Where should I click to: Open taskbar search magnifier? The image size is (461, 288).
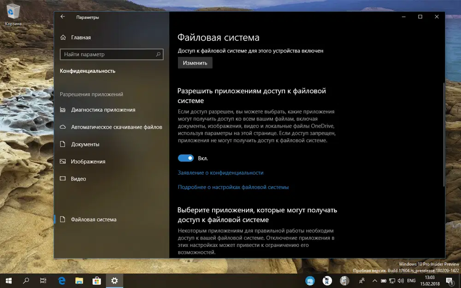click(26, 281)
